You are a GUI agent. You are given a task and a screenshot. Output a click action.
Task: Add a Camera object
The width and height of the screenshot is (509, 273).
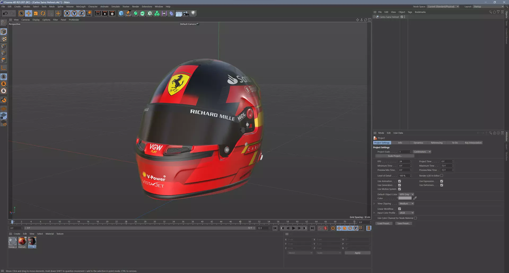click(186, 13)
